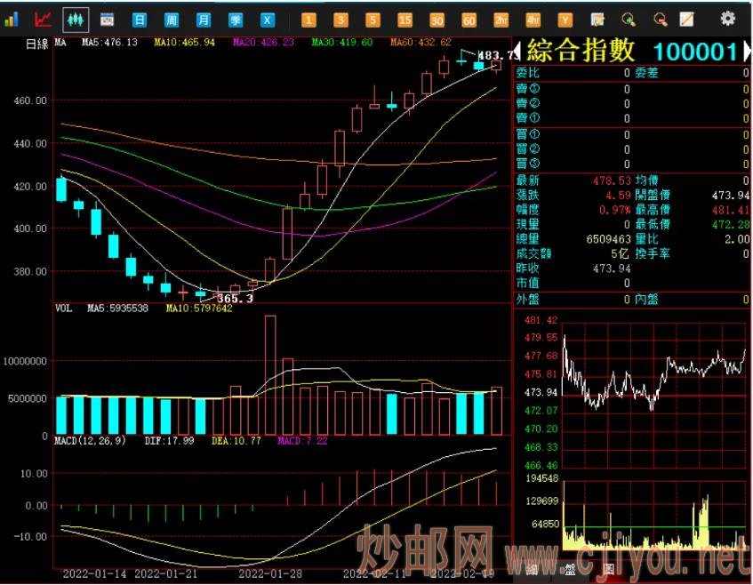This screenshot has height=585, width=753.
Task: Switch to the 盤 tab at bottom
Action: pyautogui.click(x=569, y=569)
